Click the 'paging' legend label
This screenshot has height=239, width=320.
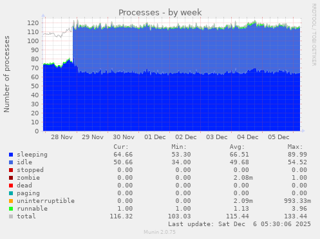(28, 193)
